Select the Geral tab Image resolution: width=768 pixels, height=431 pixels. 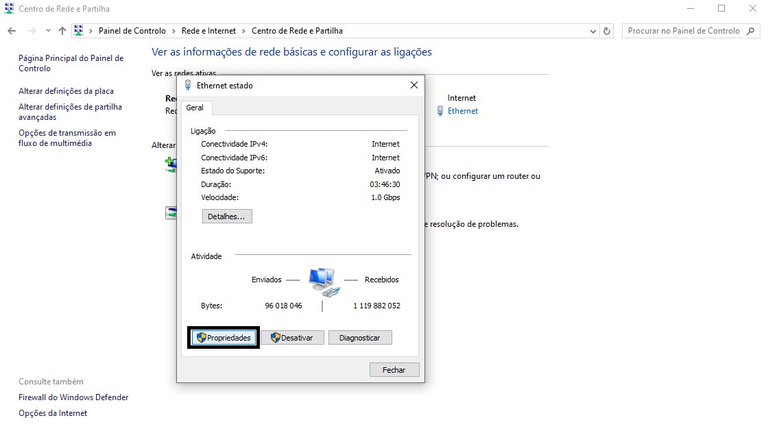195,108
